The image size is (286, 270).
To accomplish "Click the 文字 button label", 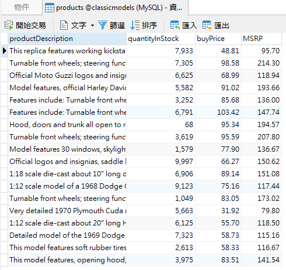I will click(x=79, y=25).
